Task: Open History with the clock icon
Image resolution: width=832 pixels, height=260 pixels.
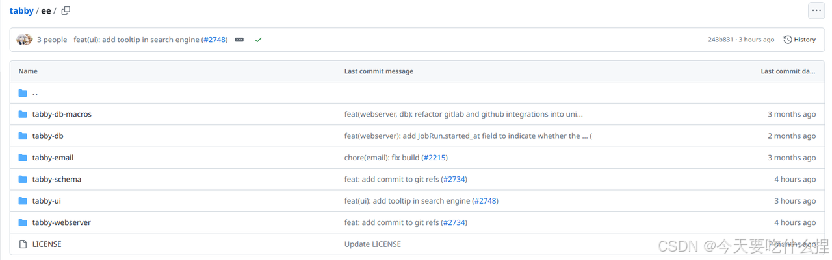Action: tap(799, 40)
